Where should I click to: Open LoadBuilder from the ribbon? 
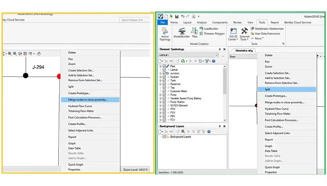(x=211, y=29)
